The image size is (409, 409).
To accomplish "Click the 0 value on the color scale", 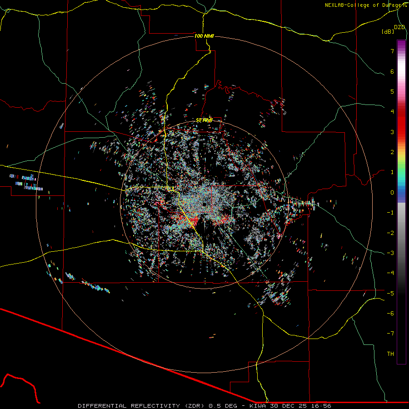I will coord(392,193).
